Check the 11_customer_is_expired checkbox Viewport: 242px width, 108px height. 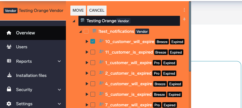coord(93,52)
